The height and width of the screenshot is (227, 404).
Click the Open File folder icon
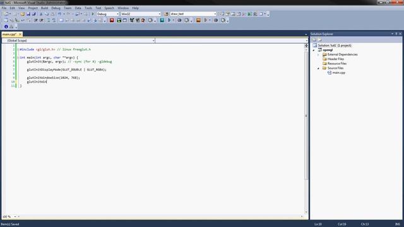[23, 14]
